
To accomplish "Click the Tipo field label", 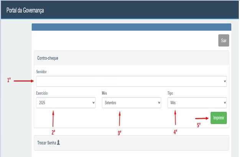I will 171,93.
